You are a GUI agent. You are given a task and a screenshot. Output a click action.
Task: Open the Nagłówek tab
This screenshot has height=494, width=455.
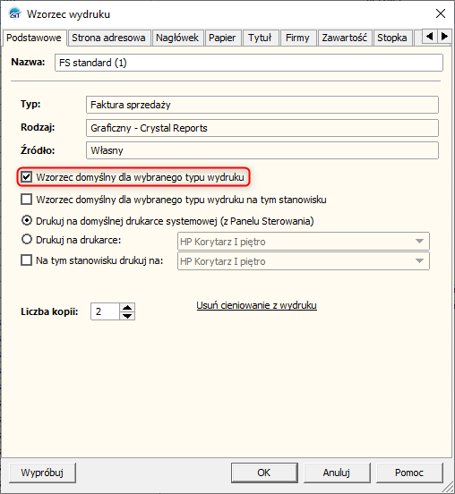[x=177, y=38]
